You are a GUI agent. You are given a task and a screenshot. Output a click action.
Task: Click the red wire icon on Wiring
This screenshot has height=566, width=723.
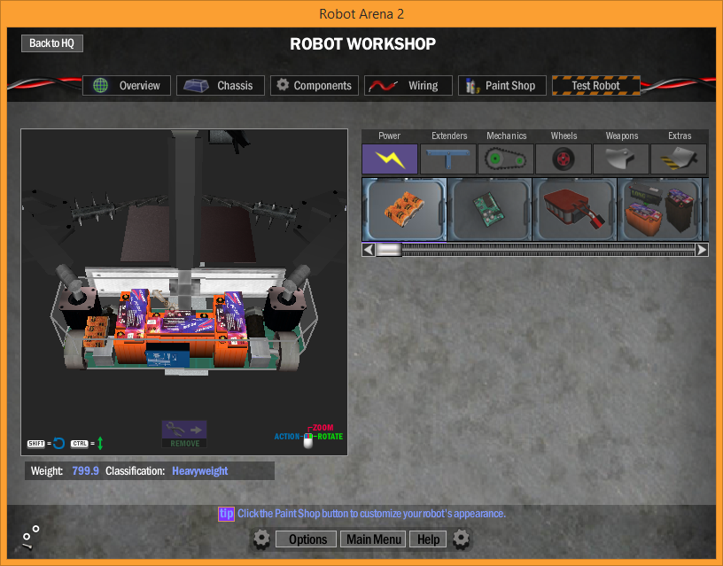point(383,86)
